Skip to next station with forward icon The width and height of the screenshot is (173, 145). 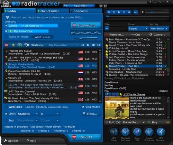coord(99,45)
